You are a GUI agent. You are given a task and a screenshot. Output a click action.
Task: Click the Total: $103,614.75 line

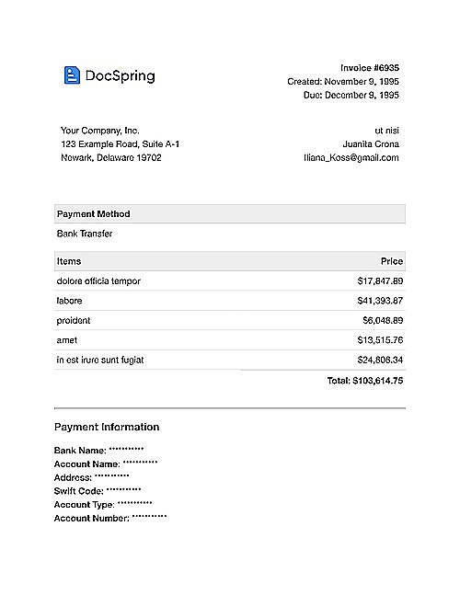tap(365, 381)
